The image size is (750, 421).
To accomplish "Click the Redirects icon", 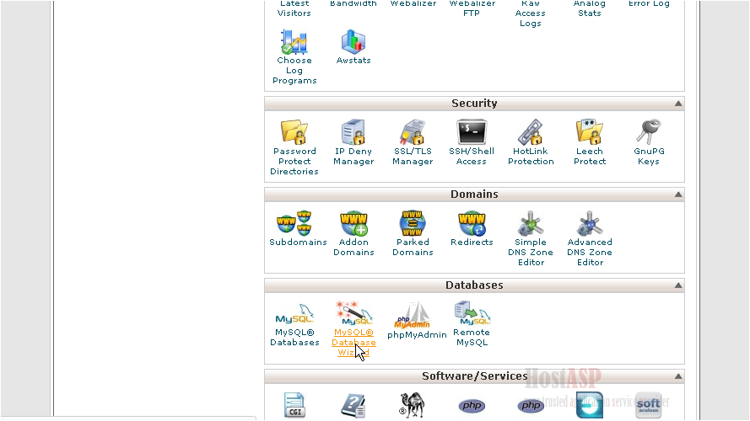I will click(x=472, y=224).
